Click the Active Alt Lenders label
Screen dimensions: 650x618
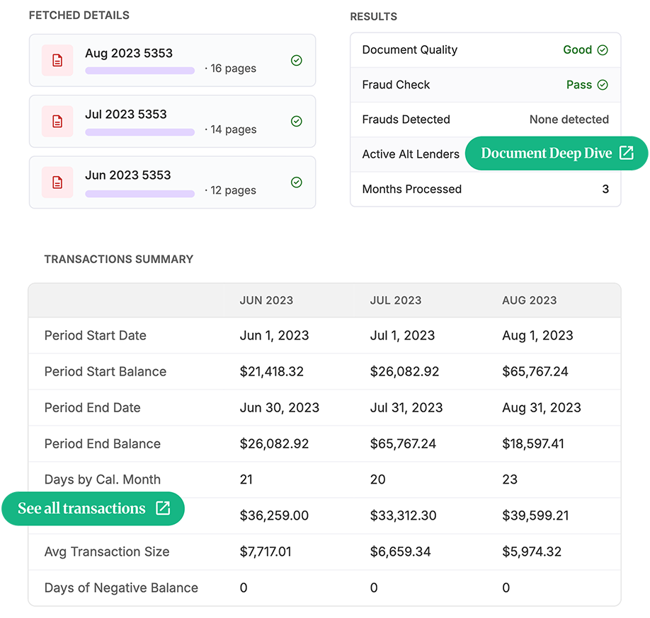point(411,154)
